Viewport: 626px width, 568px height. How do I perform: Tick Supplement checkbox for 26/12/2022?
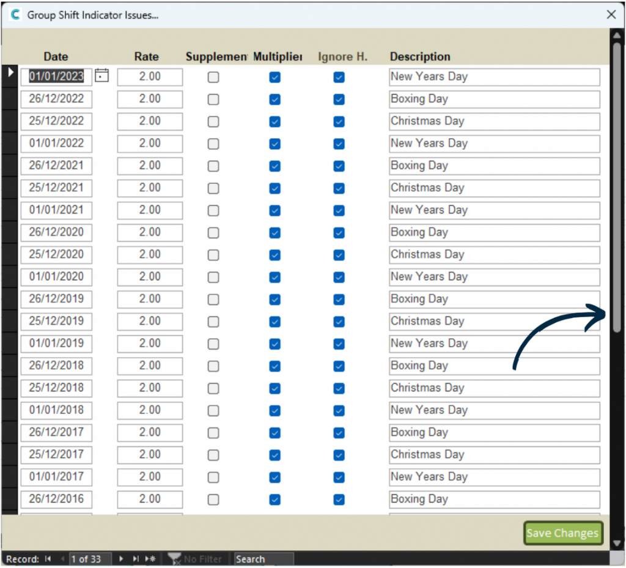point(213,100)
